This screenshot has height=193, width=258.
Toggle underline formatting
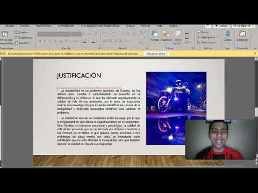(51, 41)
